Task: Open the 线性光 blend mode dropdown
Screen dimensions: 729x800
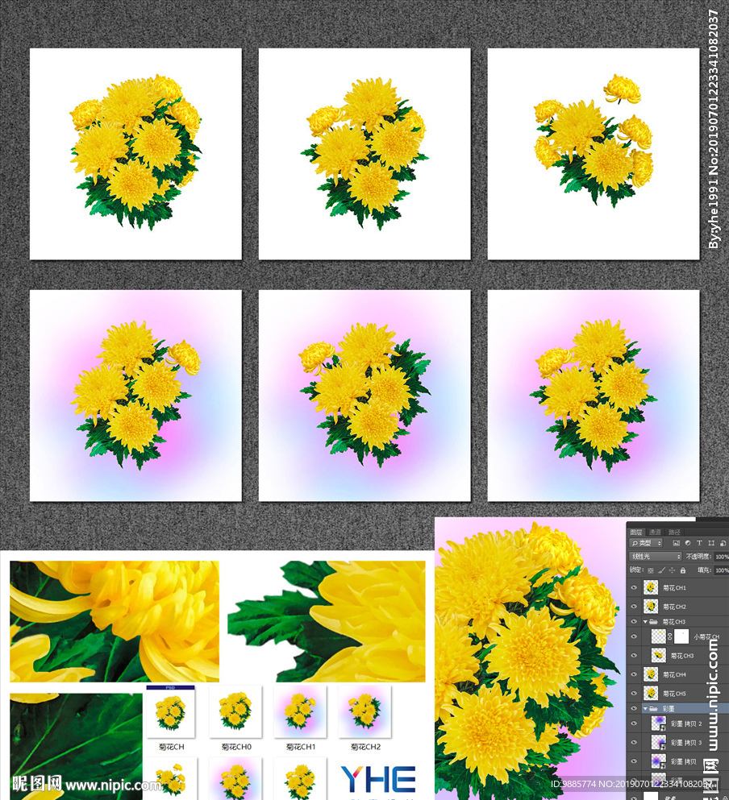Action: (x=655, y=556)
